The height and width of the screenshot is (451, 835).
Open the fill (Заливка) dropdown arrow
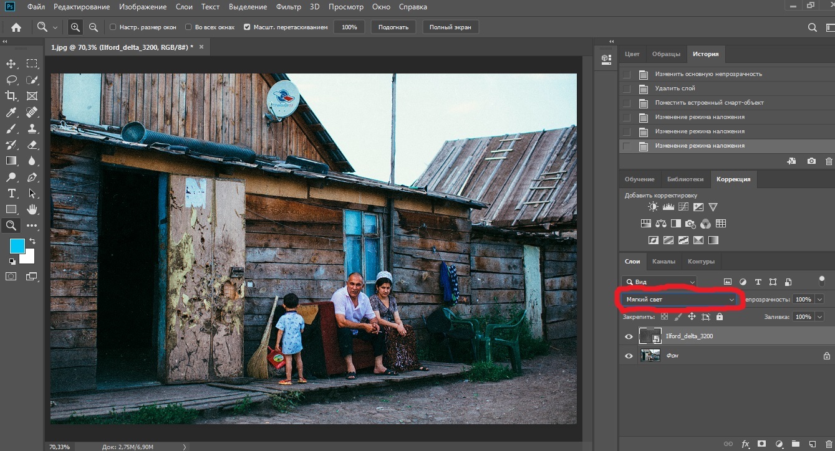[819, 317]
